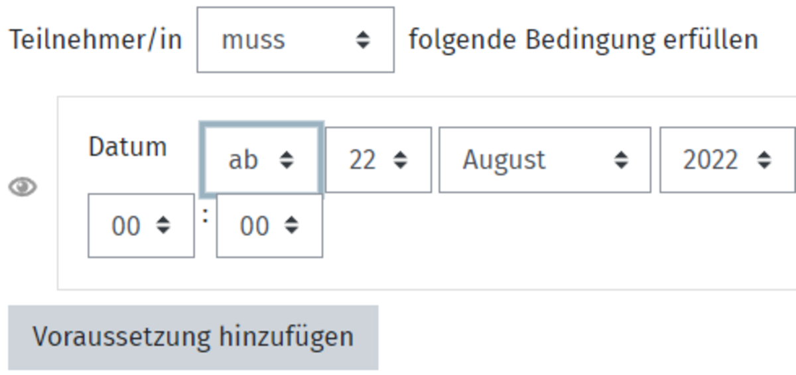Toggle the eye icon for date restriction visibility
Viewport: 796px width, 375px height.
[23, 187]
